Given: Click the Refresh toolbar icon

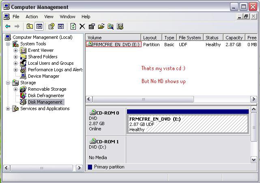Looking at the screenshot, I should [x=73, y=26].
